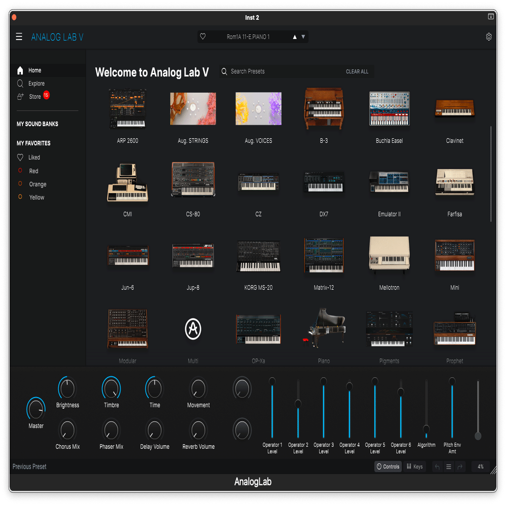506x506 pixels.
Task: Click the 4% CPU meter
Action: [481, 466]
